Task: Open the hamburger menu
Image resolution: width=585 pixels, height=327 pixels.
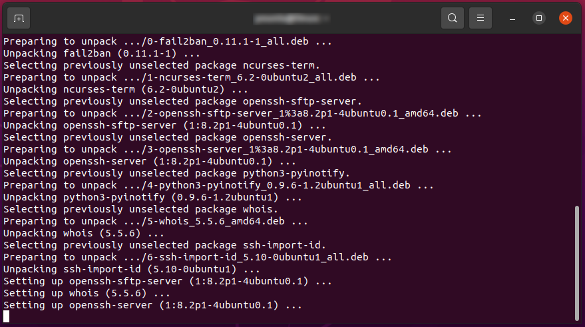Action: (480, 18)
